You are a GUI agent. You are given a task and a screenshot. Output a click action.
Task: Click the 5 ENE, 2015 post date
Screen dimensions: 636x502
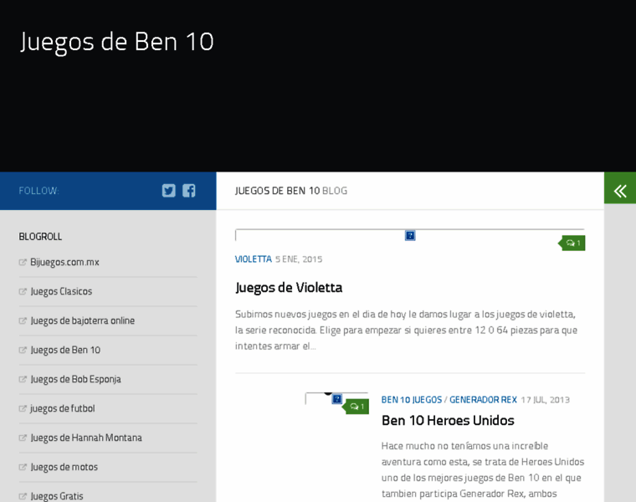(x=299, y=259)
